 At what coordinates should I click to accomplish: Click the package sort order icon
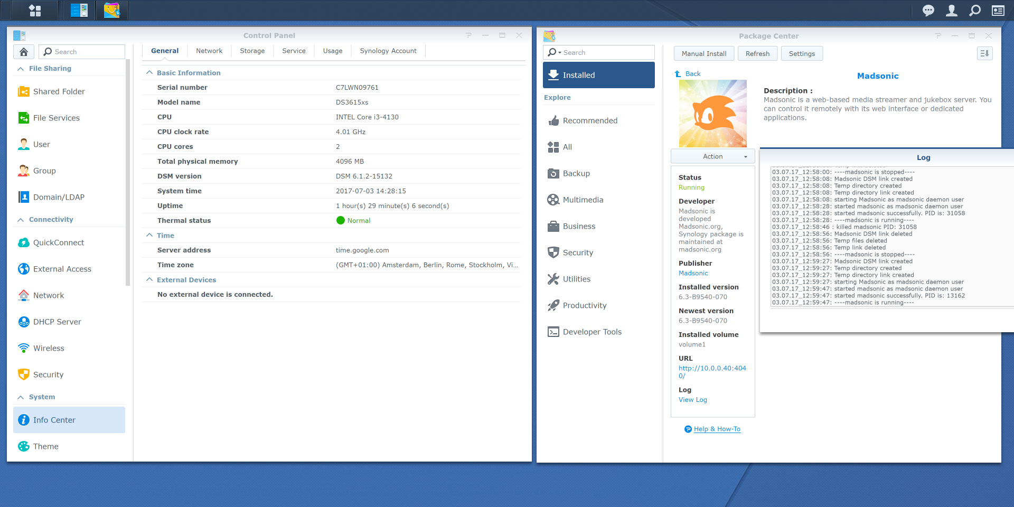(x=984, y=53)
